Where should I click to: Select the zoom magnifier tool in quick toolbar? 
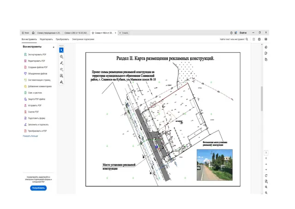point(61,56)
